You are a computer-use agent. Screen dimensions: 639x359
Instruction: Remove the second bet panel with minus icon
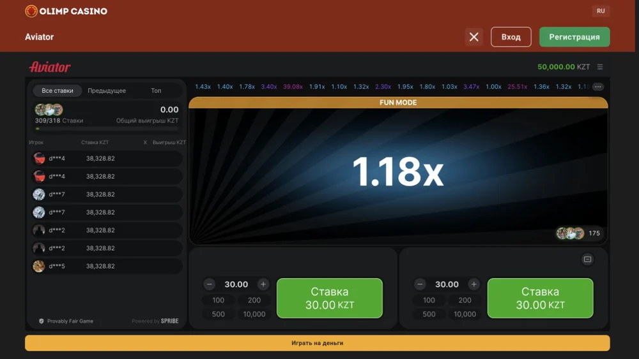(587, 260)
